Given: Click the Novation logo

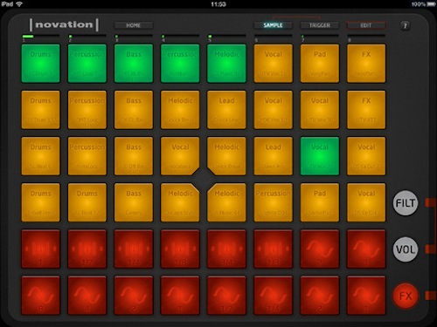Looking at the screenshot, I should click(x=64, y=25).
